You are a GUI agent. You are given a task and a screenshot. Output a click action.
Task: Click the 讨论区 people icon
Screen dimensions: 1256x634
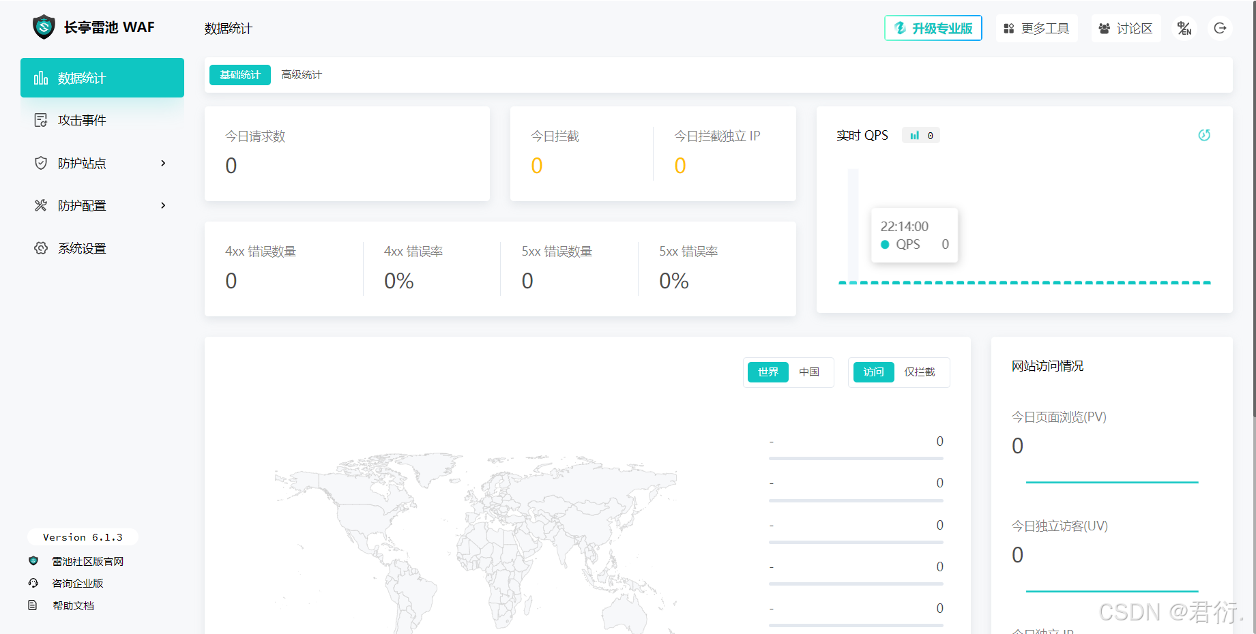click(1104, 29)
